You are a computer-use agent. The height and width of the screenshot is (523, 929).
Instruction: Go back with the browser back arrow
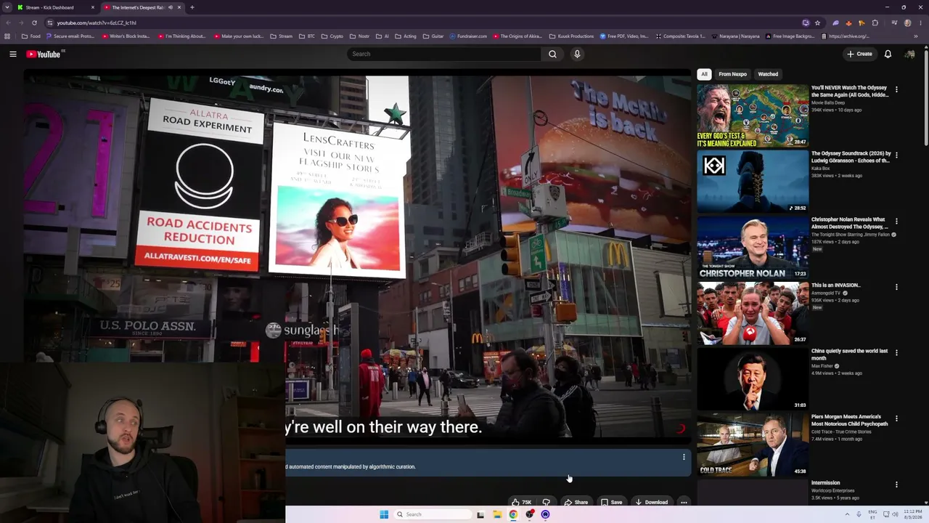coord(8,23)
